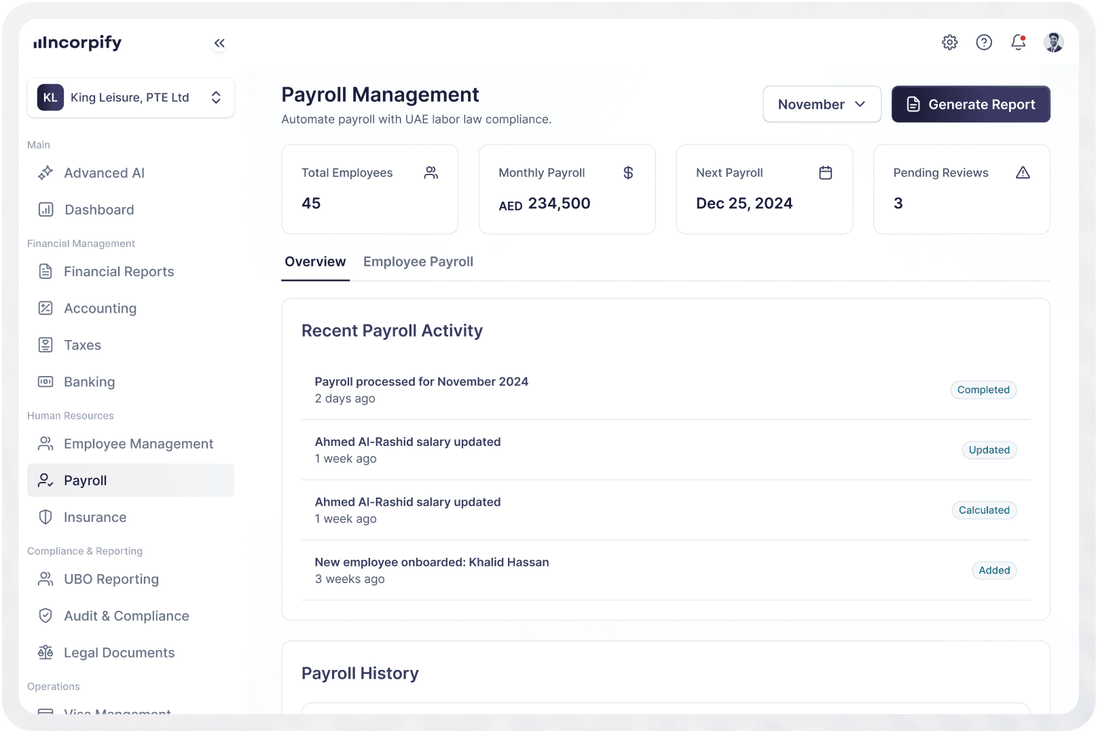Click the help question mark icon
The width and height of the screenshot is (1098, 733).
tap(983, 42)
